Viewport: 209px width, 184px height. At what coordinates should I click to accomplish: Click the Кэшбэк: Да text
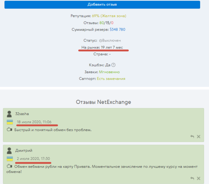(100, 65)
